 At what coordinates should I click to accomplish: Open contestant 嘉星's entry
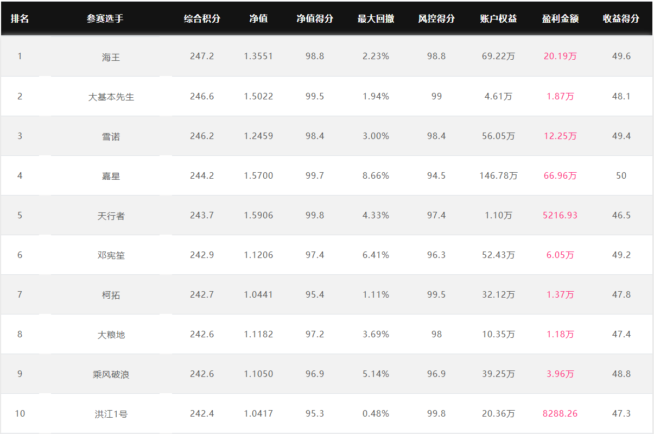tap(111, 176)
